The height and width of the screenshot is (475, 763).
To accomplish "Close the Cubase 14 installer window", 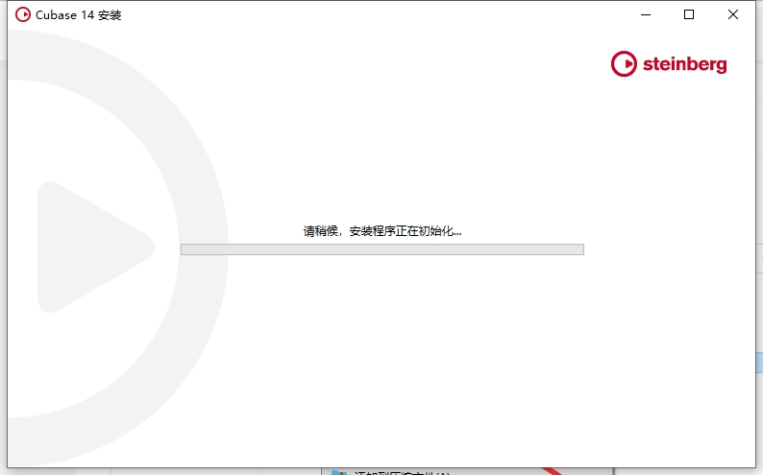I will [733, 14].
